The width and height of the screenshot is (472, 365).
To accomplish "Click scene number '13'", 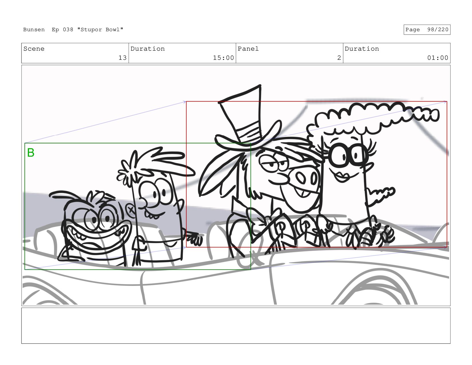I will click(x=122, y=58).
